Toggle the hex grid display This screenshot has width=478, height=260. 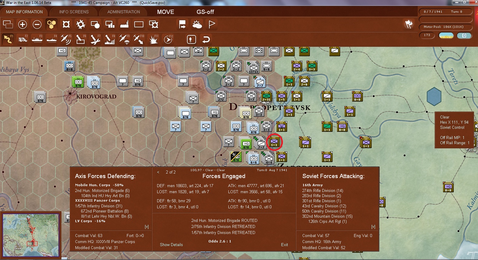(51, 24)
